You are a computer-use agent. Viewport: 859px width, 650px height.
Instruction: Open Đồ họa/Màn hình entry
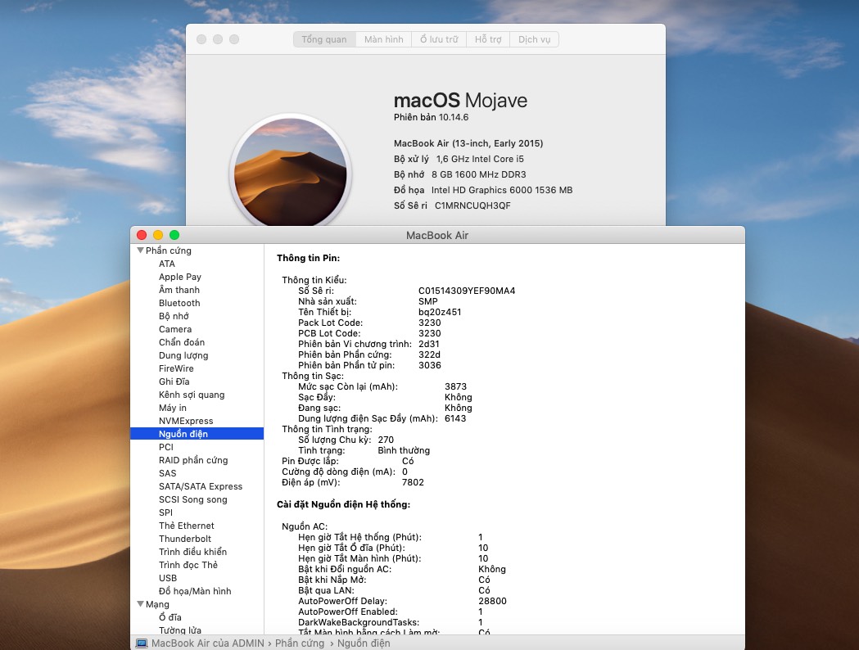(195, 591)
